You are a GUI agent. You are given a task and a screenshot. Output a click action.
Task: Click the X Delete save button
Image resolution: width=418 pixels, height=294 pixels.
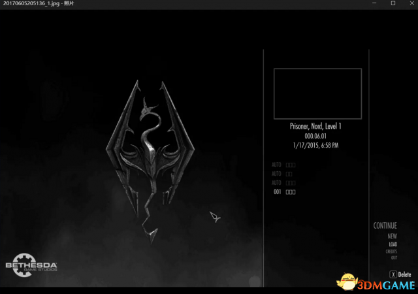[400, 274]
